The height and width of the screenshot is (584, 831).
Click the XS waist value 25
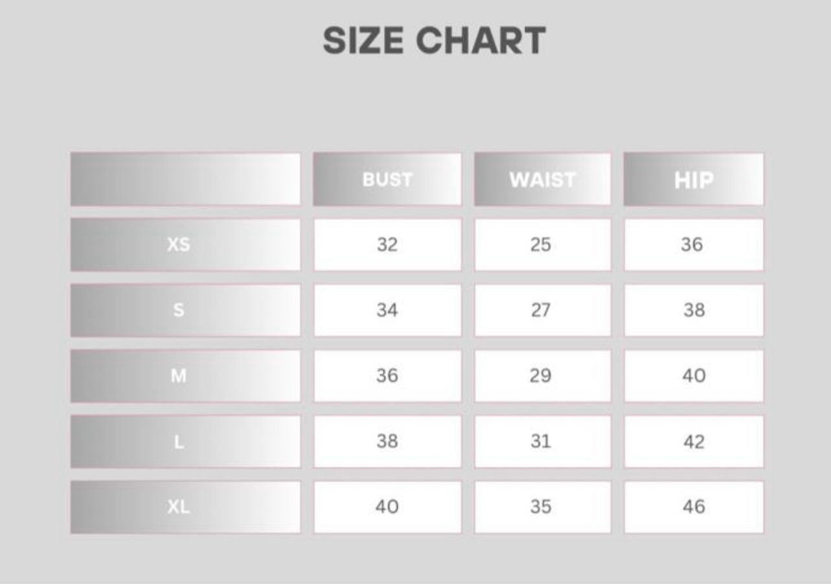541,245
